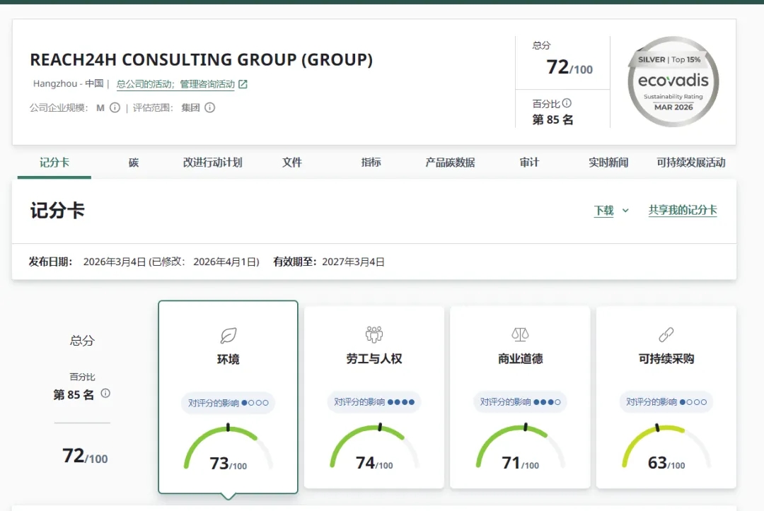Click the 可持续采购 gauge showing 63/100

pos(666,447)
